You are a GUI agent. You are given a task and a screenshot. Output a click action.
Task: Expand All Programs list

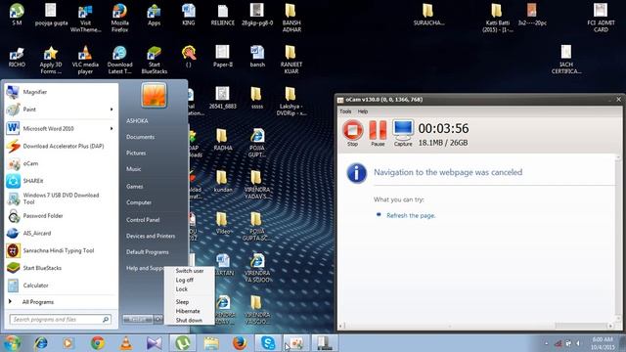[60, 302]
